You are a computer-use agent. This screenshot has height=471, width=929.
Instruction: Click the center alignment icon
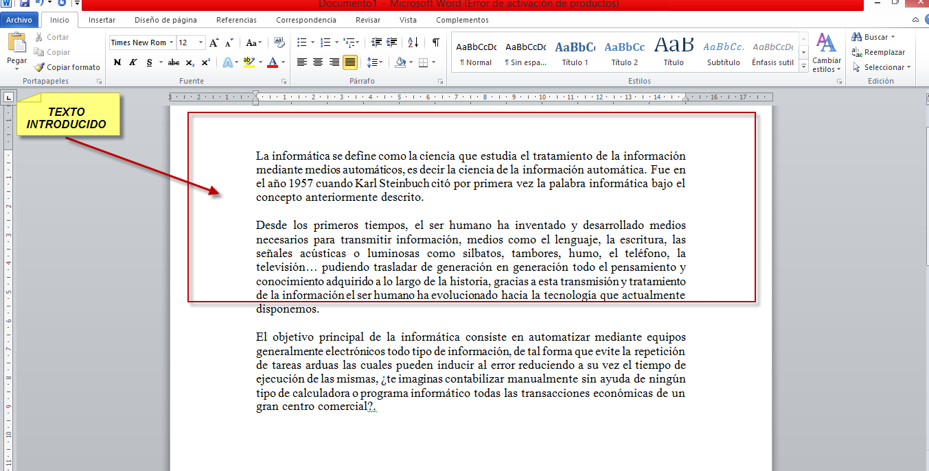tap(318, 62)
